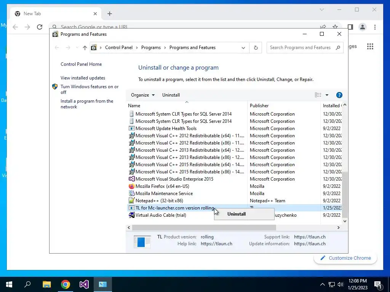Sort by the Name column header

click(x=187, y=106)
